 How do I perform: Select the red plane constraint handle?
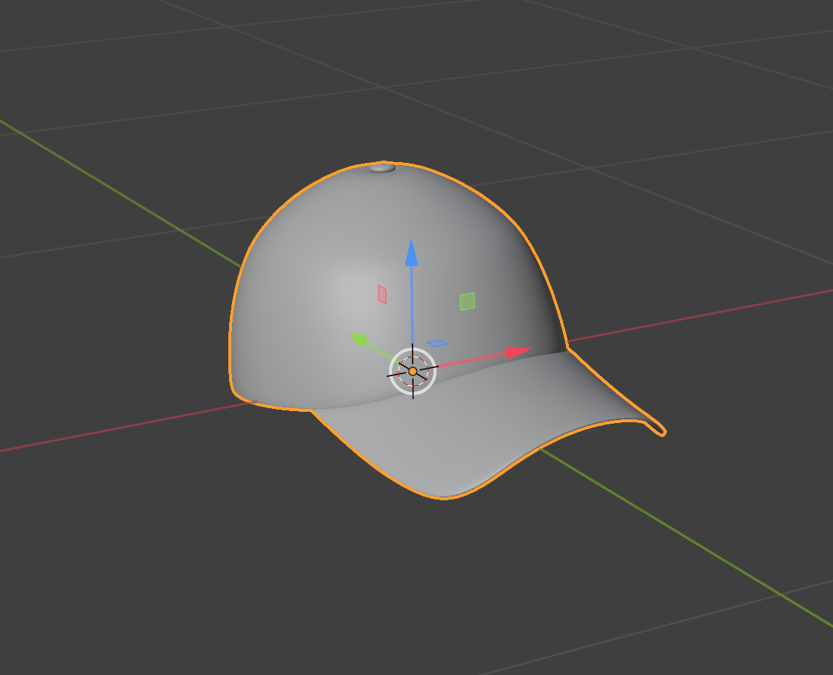coord(382,294)
